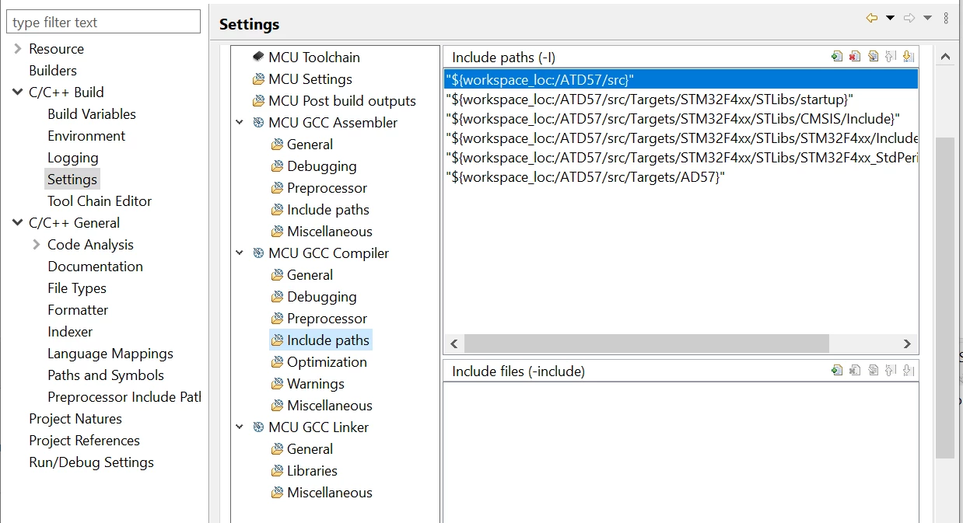Collapse the C/C++ General category

point(18,222)
